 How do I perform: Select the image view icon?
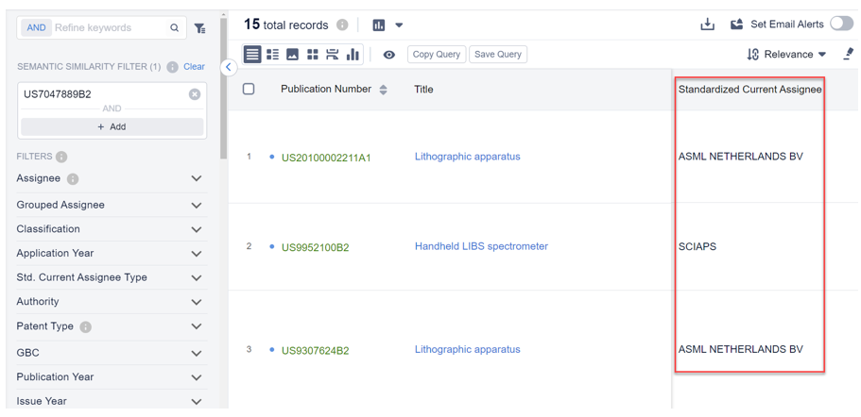(x=292, y=55)
